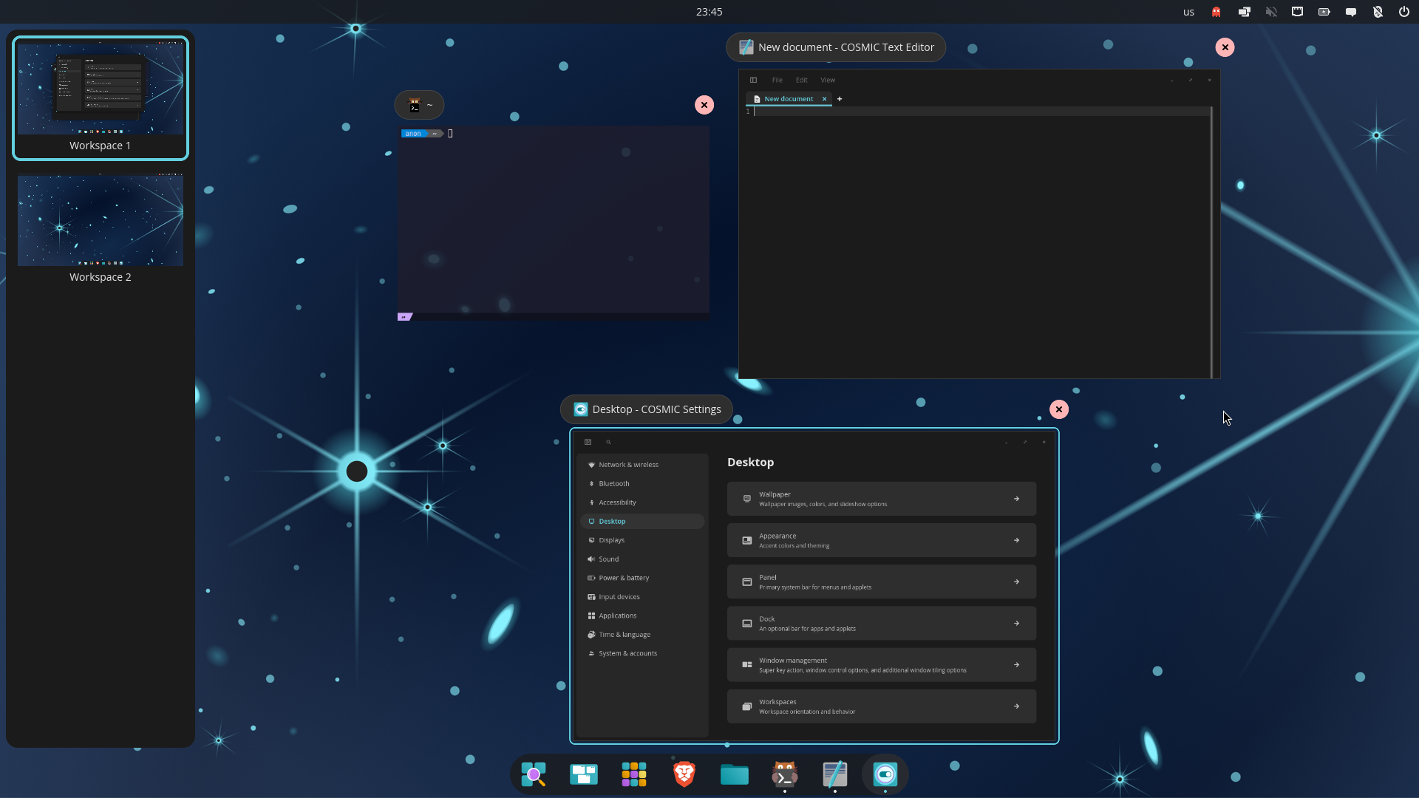Screen dimensions: 1419x798
Task: Open the Appearance settings row
Action: click(882, 540)
